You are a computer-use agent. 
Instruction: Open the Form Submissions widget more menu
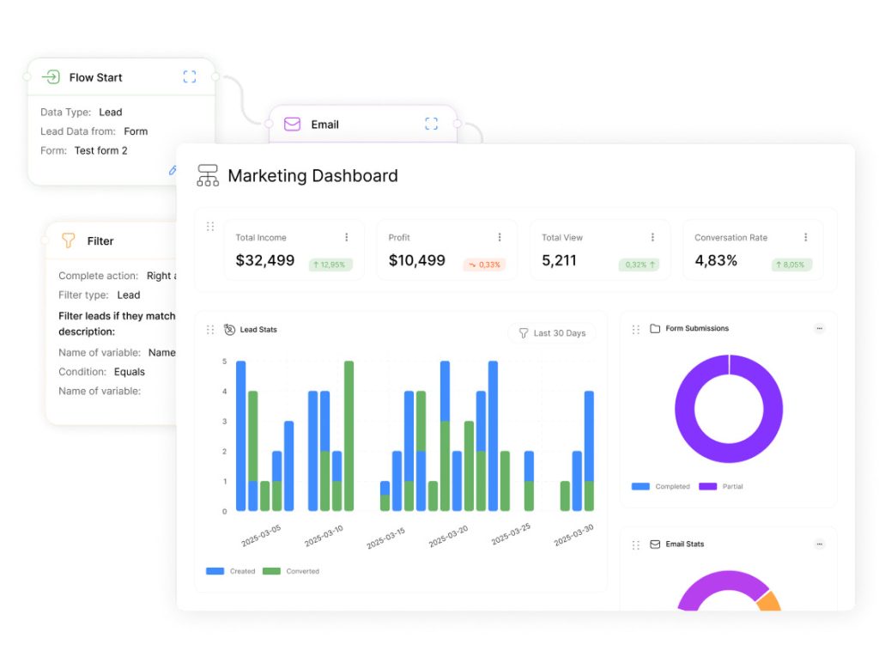coord(819,329)
